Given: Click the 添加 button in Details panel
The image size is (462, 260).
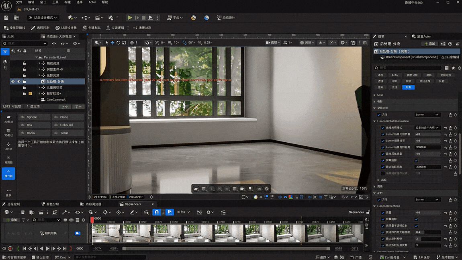Looking at the screenshot, I should click(x=429, y=44).
